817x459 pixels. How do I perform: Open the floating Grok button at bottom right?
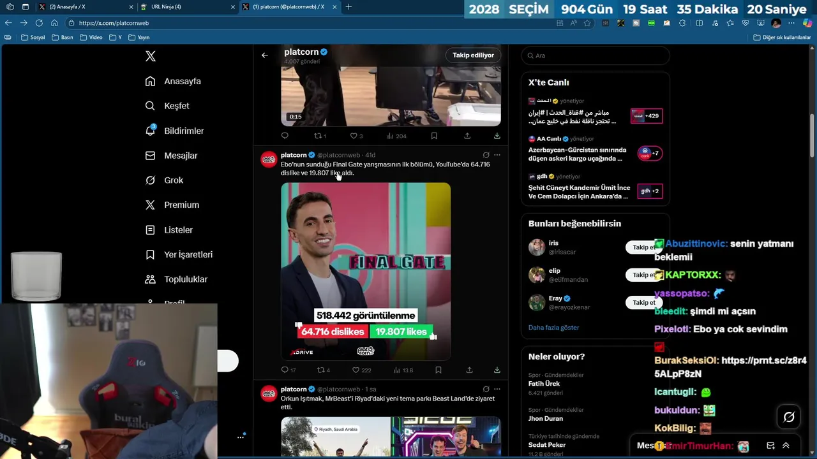click(x=789, y=417)
